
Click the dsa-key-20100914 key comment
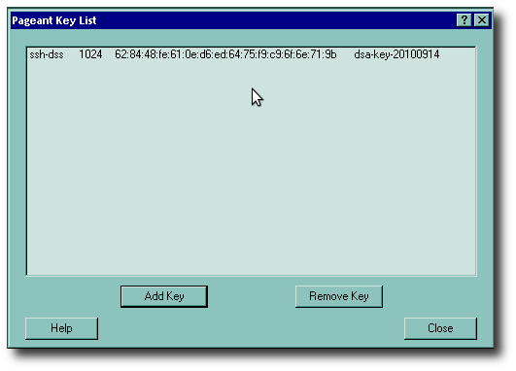point(396,54)
